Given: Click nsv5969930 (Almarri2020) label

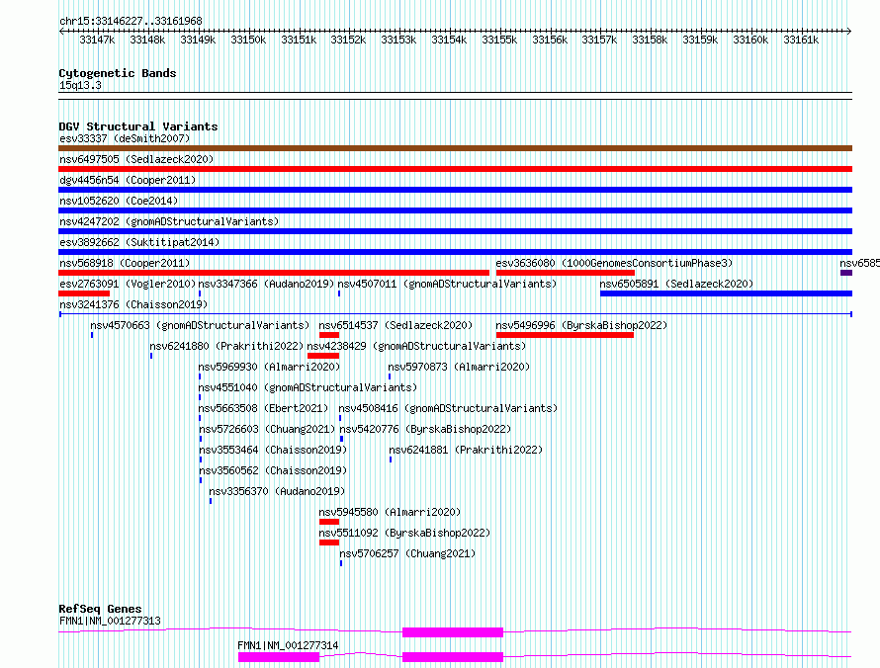Looking at the screenshot, I should tap(269, 367).
